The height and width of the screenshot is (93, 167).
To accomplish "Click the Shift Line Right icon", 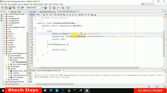I will [x=82, y=15].
